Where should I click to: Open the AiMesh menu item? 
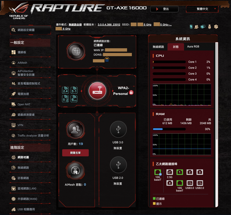coord(30,63)
